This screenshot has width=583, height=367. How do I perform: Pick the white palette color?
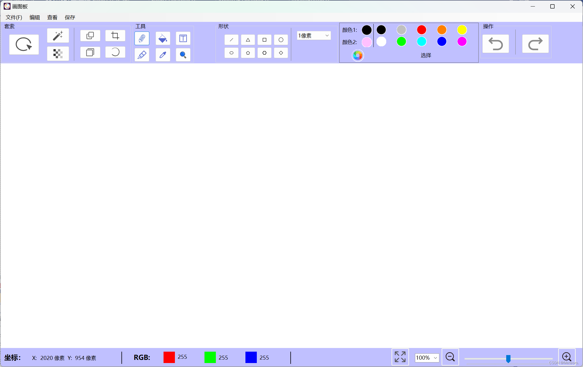pyautogui.click(x=381, y=42)
